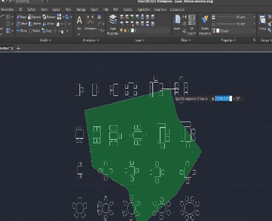Freeze a layer with the sun icon
The height and width of the screenshot is (221, 272).
click(x=125, y=30)
